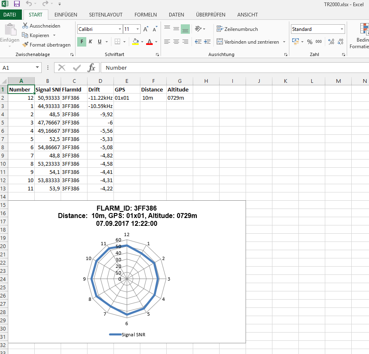Decrease font size with small A icon
The width and height of the screenshot is (369, 354).
click(x=155, y=29)
